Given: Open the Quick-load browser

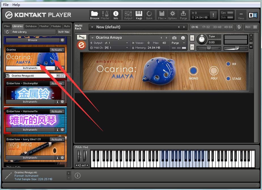Looking at the screenshot, I should point(149,15).
